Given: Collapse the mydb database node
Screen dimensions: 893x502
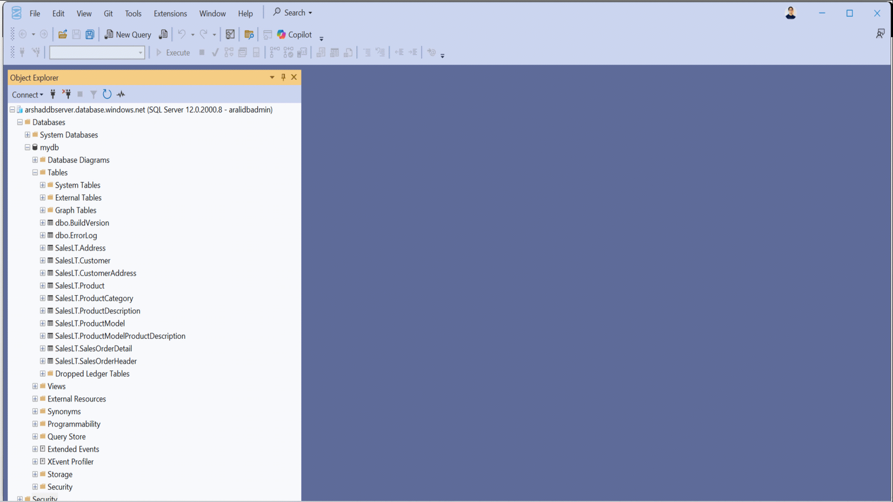Looking at the screenshot, I should point(27,147).
